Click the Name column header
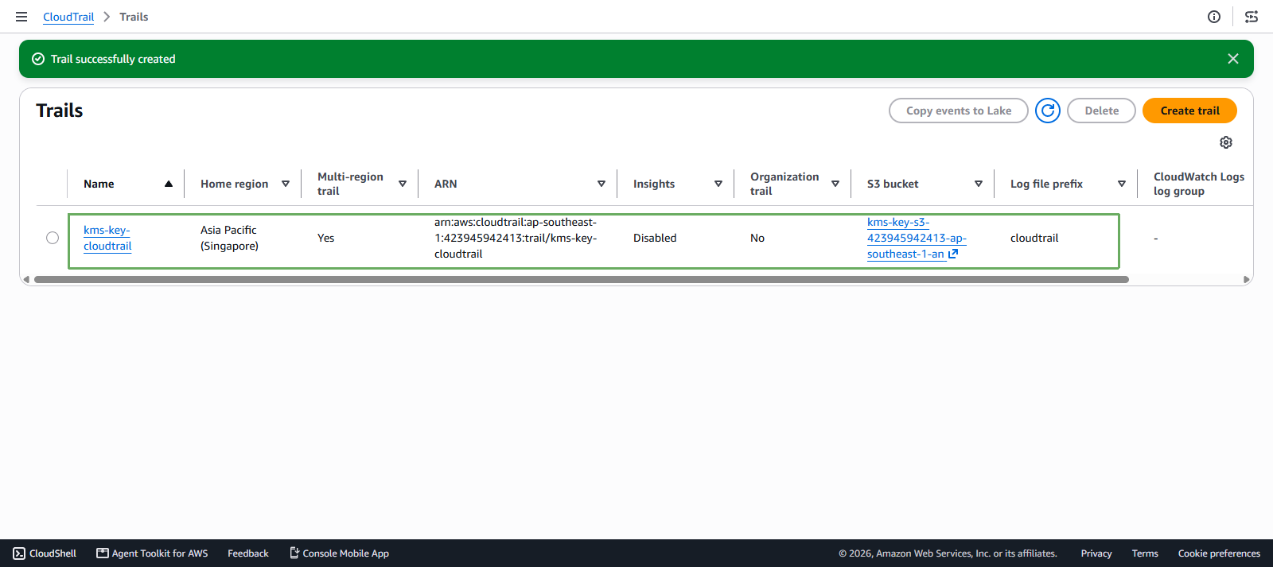The image size is (1273, 567). [99, 184]
